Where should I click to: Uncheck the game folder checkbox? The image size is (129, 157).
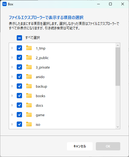pyautogui.click(x=19, y=115)
